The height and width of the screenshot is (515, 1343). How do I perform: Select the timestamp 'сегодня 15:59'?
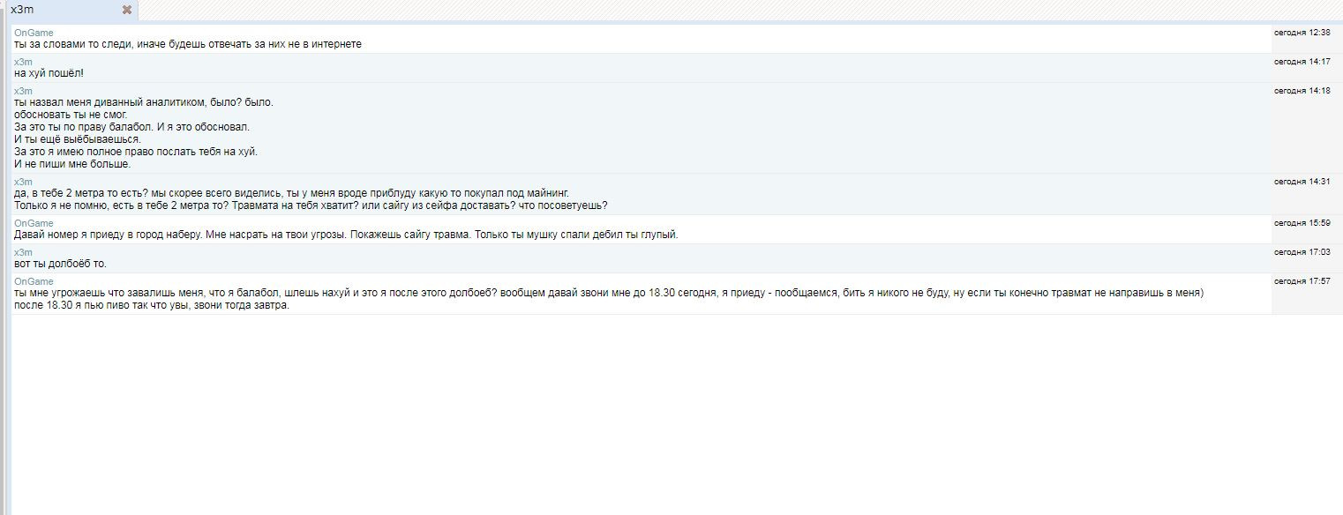tap(1302, 222)
